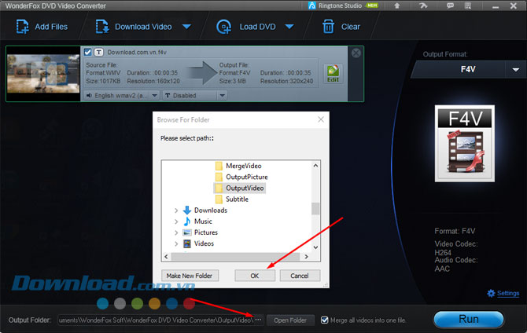Click Load DVD in the toolbar
This screenshot has width=527, height=333.
tap(246, 27)
